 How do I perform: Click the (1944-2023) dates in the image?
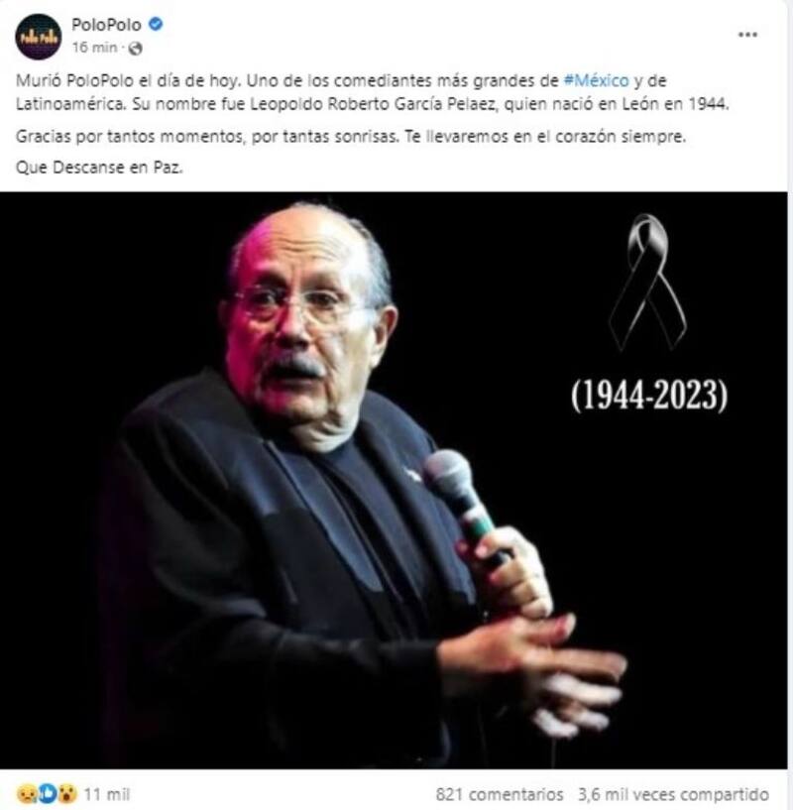pos(649,396)
